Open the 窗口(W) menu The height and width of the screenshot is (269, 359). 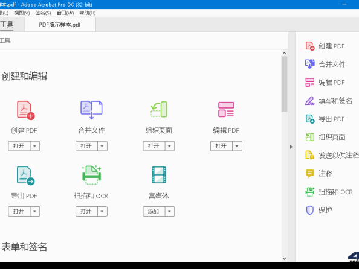pyautogui.click(x=65, y=13)
